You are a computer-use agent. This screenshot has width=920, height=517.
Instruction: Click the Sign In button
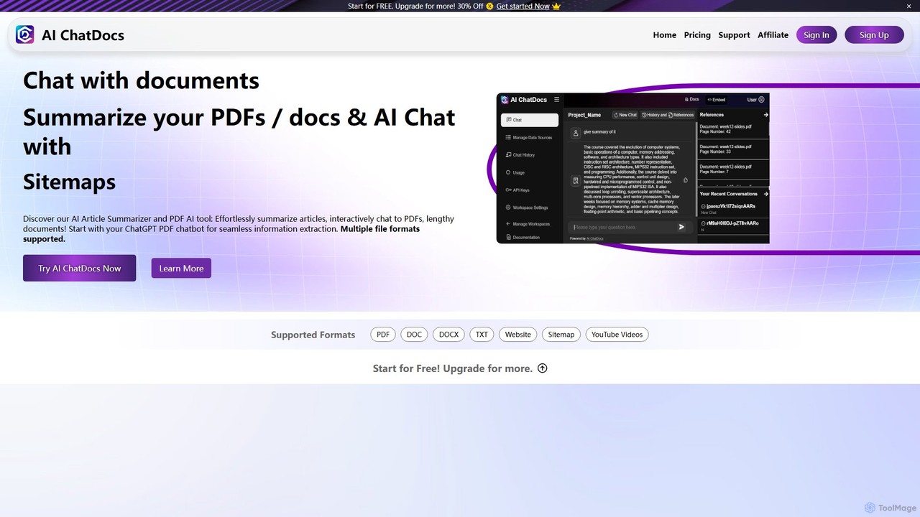(816, 34)
